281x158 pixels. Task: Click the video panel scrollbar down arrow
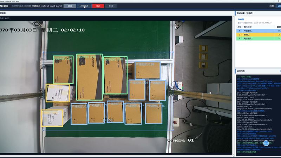pyautogui.click(x=233, y=154)
